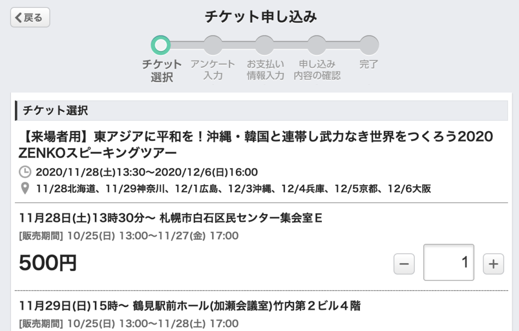The image size is (519, 331).
Task: Click the お支払い情報入力 step label
Action: (x=265, y=70)
